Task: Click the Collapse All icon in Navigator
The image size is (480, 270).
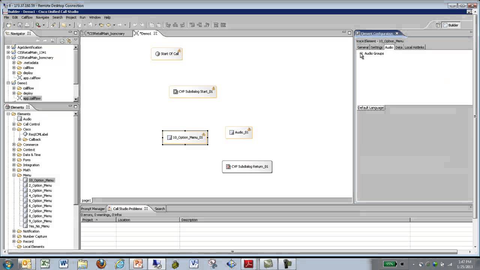Action: (62, 40)
